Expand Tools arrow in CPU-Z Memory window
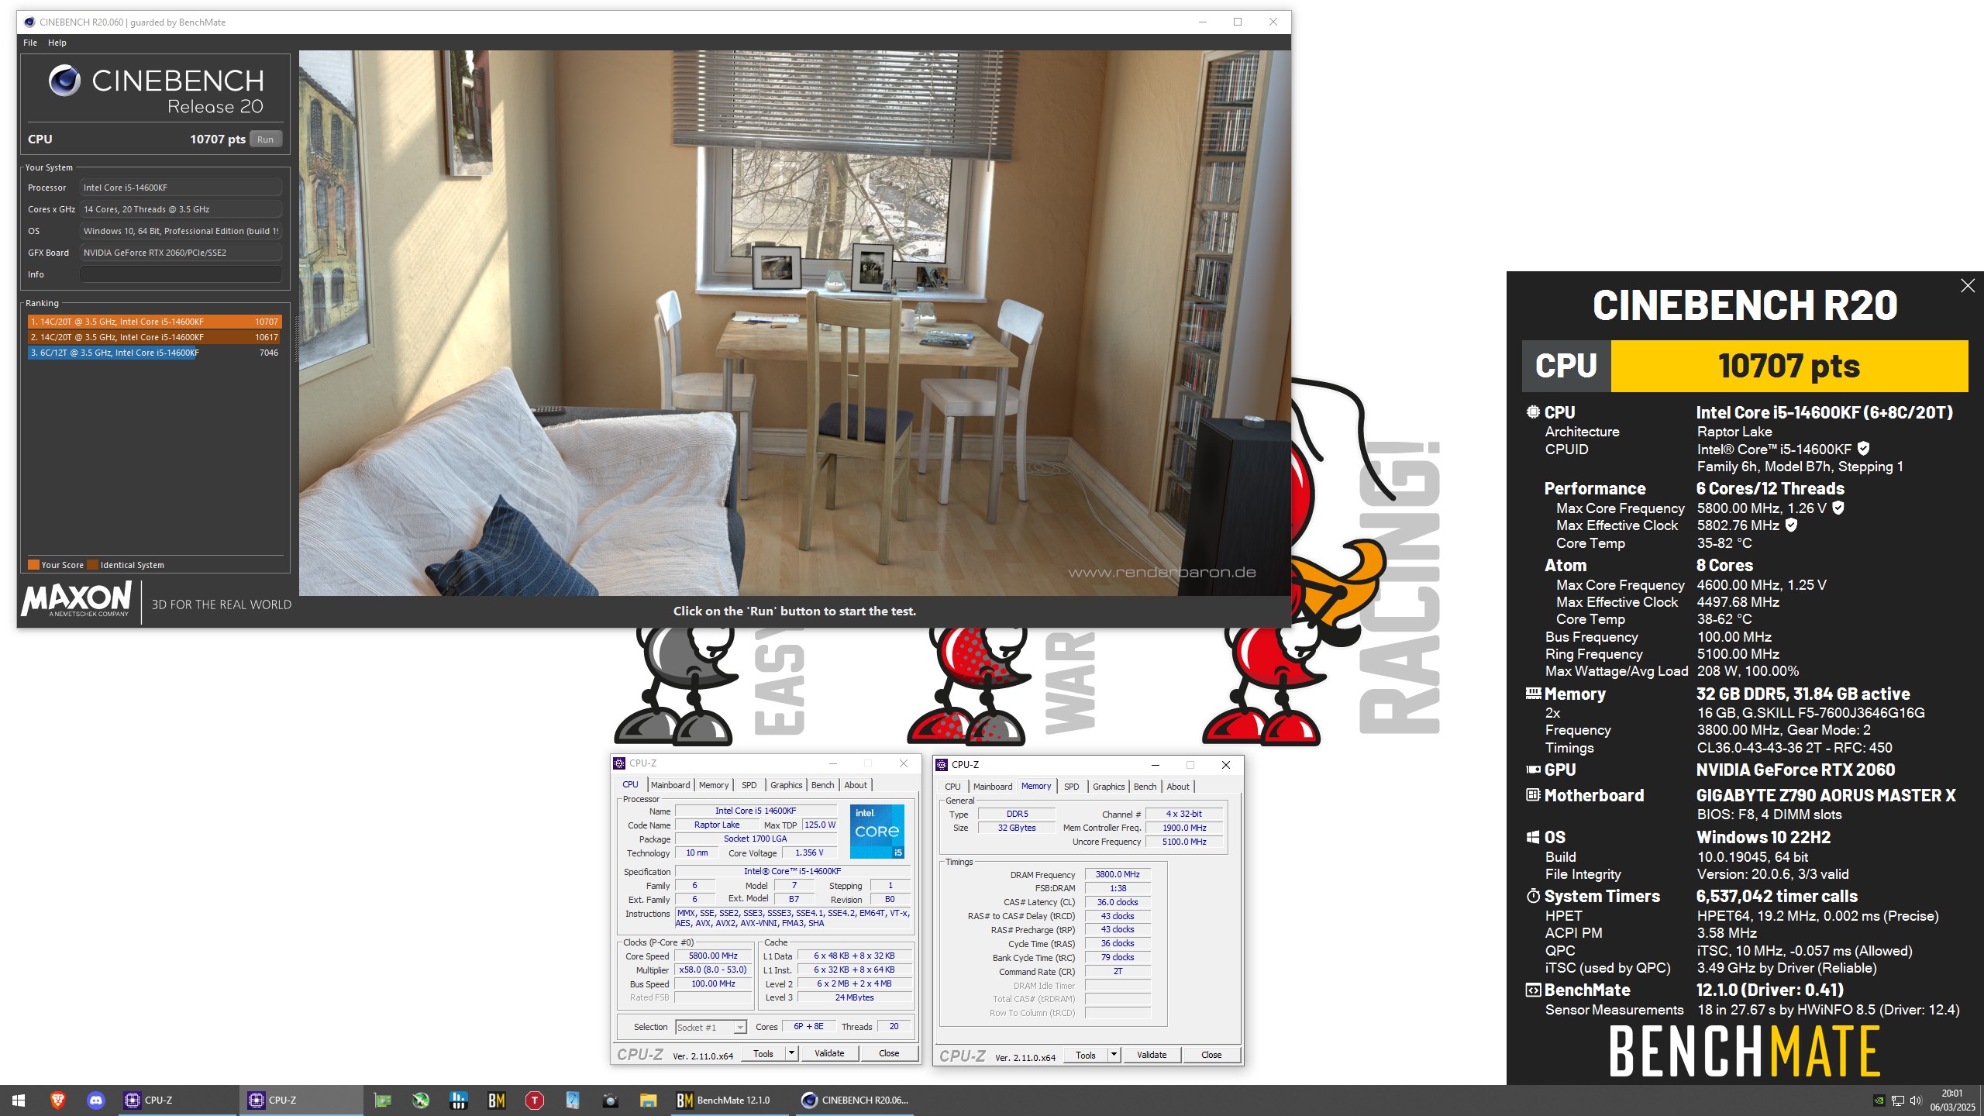The image size is (1984, 1116). (1114, 1055)
